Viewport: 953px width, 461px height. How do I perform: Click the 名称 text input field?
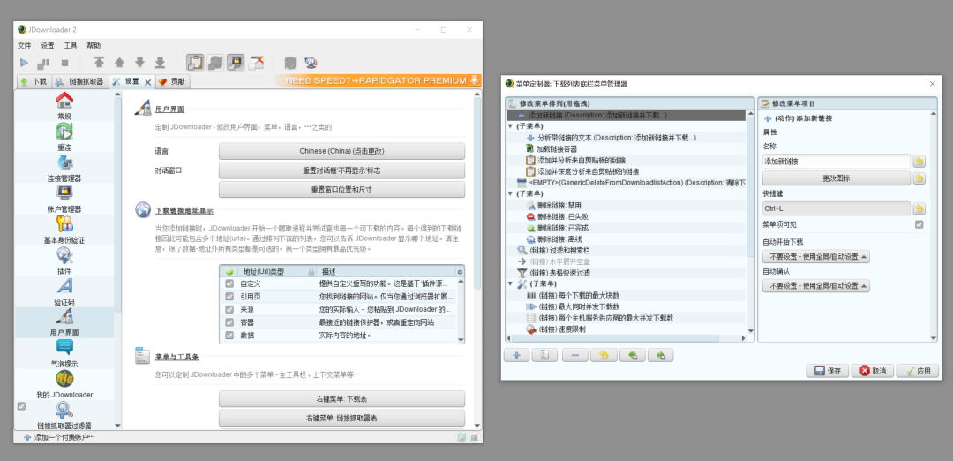[836, 161]
